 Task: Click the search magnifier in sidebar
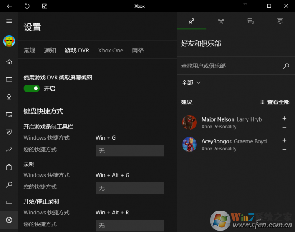point(9,185)
